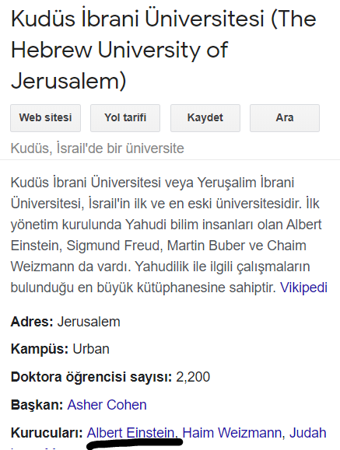Click the Yol tarifi directions button

[125, 118]
